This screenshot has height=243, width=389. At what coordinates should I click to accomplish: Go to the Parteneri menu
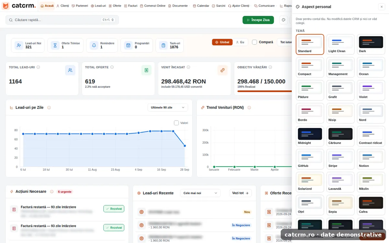[x=80, y=6]
